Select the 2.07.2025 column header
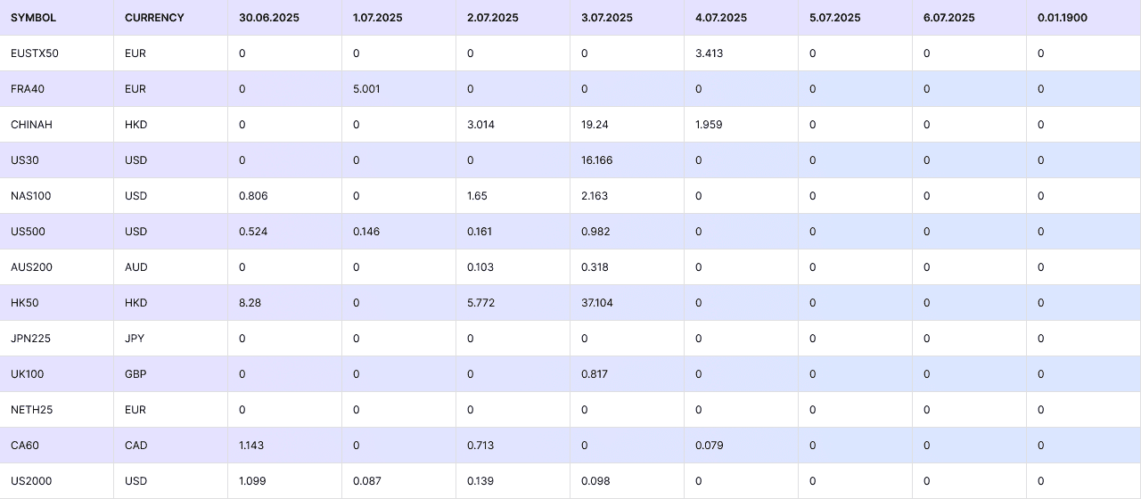The width and height of the screenshot is (1141, 499). pos(513,18)
